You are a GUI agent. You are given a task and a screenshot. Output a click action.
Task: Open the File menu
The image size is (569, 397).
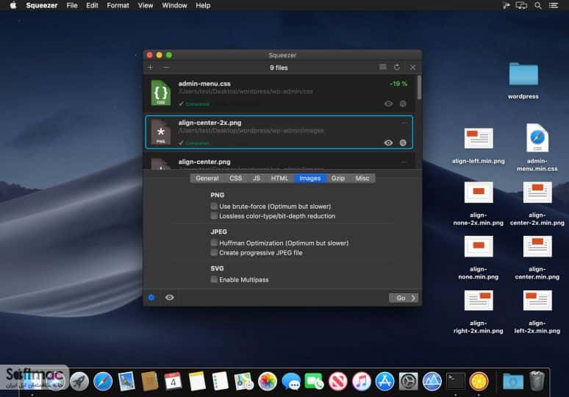(x=72, y=5)
